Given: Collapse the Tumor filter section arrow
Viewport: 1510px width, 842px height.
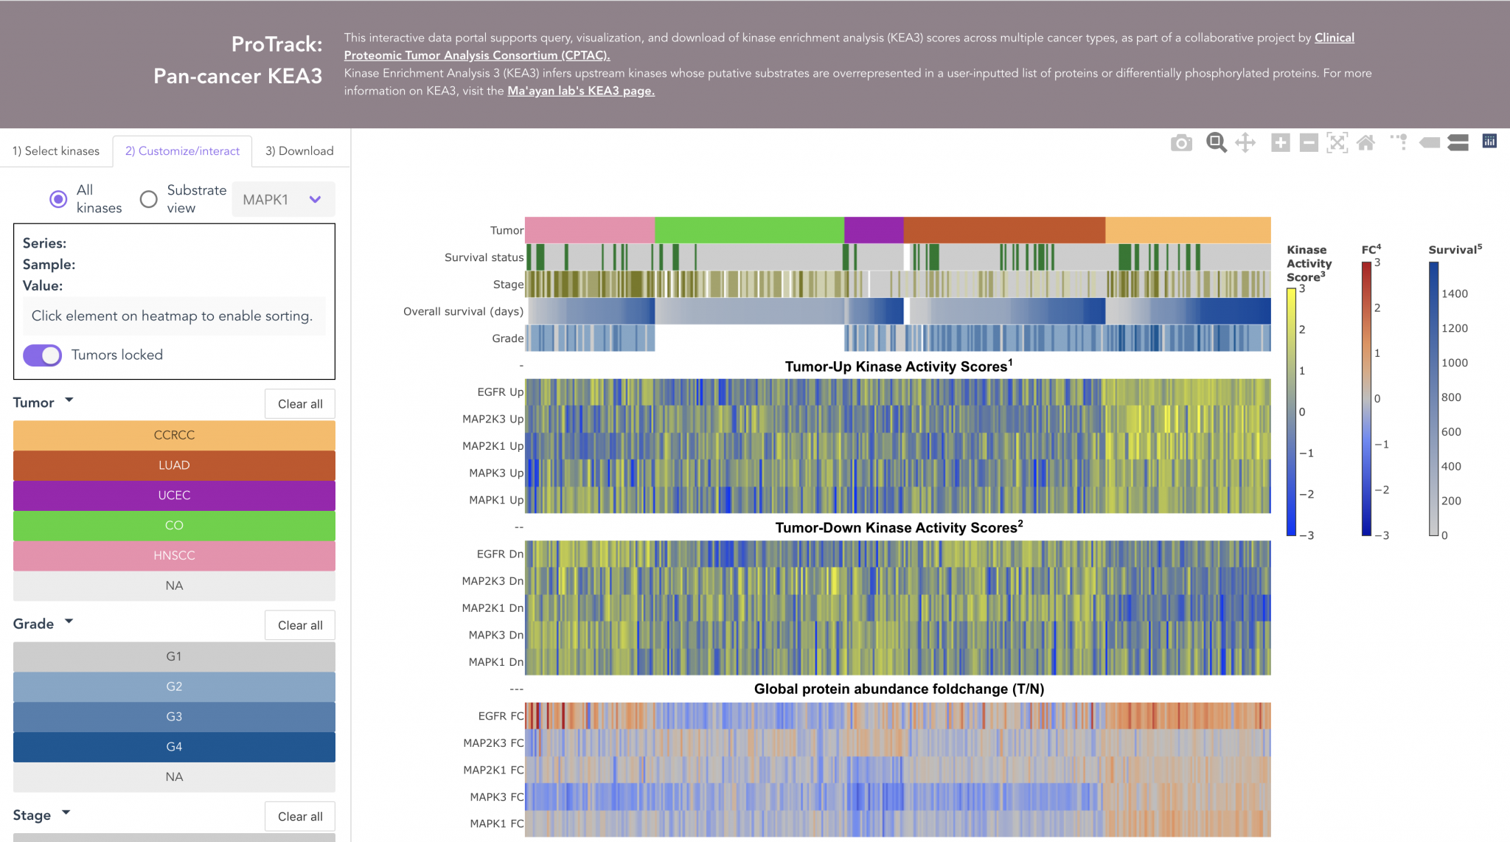Looking at the screenshot, I should click(x=69, y=400).
